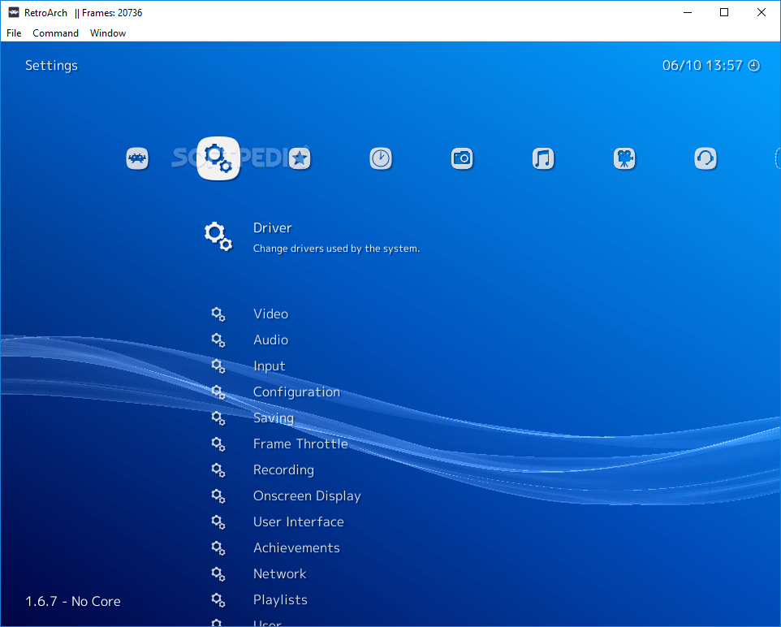
Task: Open the Command menu
Action: [x=55, y=33]
